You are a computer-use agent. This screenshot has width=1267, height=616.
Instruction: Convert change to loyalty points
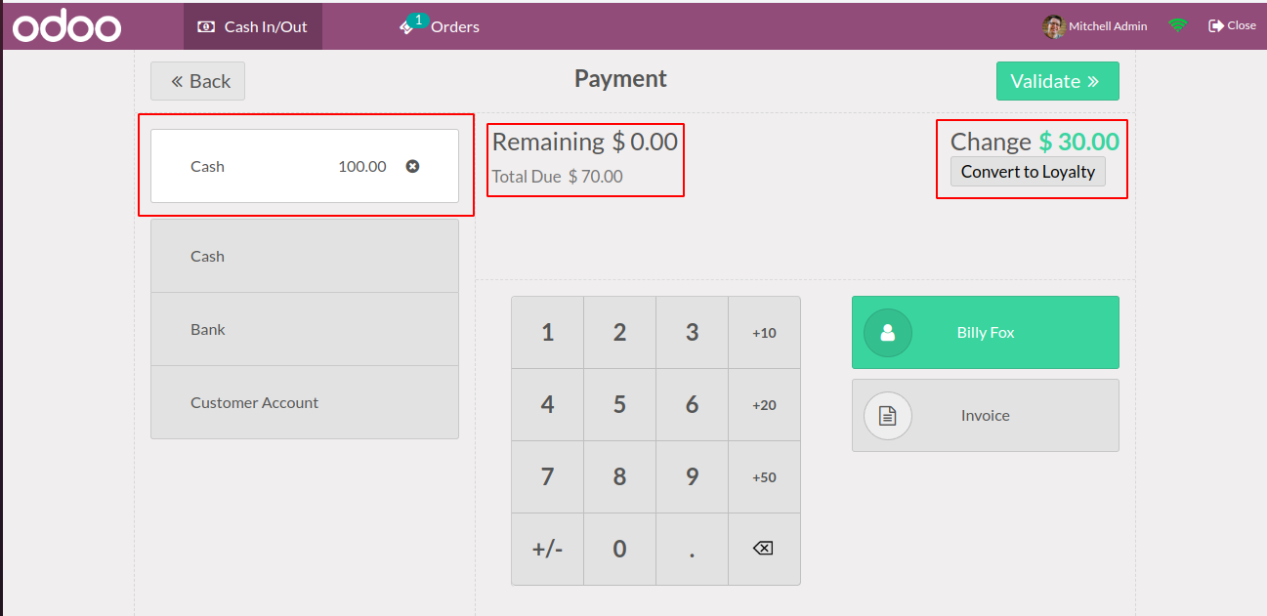(x=1028, y=172)
